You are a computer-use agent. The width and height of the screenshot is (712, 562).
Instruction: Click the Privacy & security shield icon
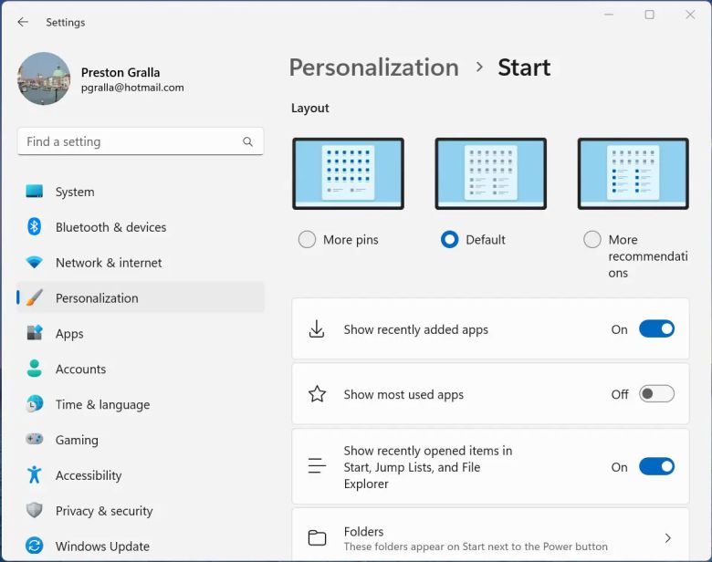click(x=35, y=511)
